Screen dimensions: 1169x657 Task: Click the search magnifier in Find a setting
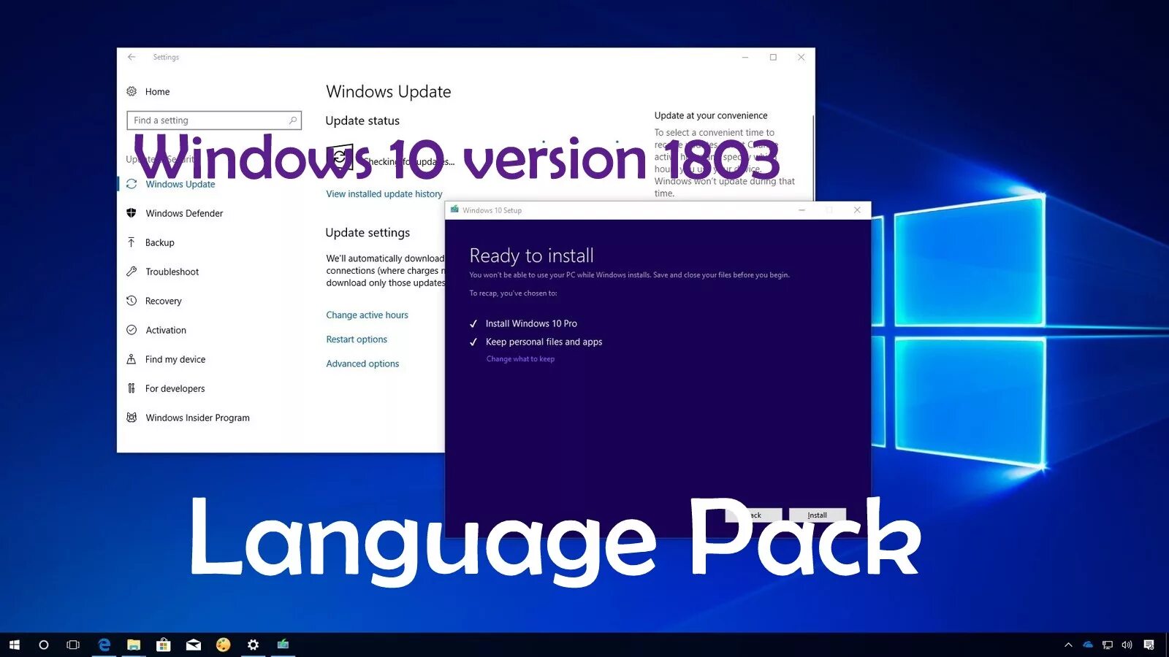pos(293,120)
